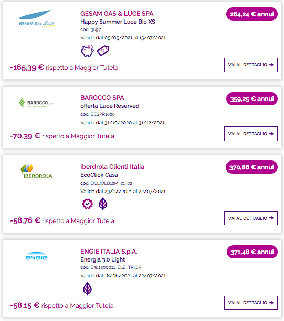
Task: Click the 371,48 € annui price badge
Action: 252,252
